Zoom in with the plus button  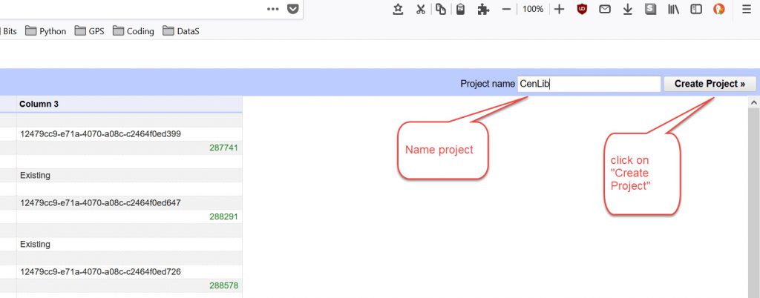[560, 9]
